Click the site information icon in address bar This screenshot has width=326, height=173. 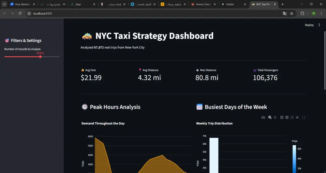click(29, 13)
